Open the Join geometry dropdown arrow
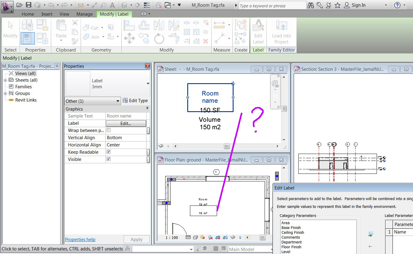 [x=103, y=37]
